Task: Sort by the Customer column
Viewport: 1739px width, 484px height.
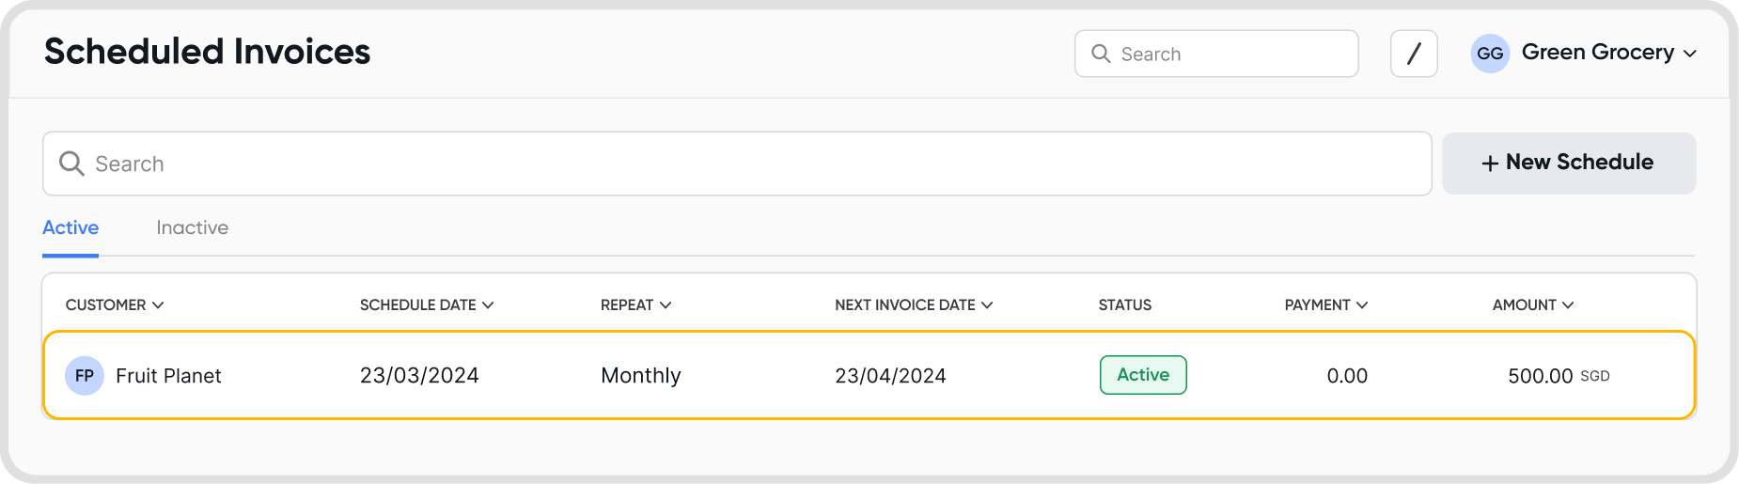Action: click(115, 304)
